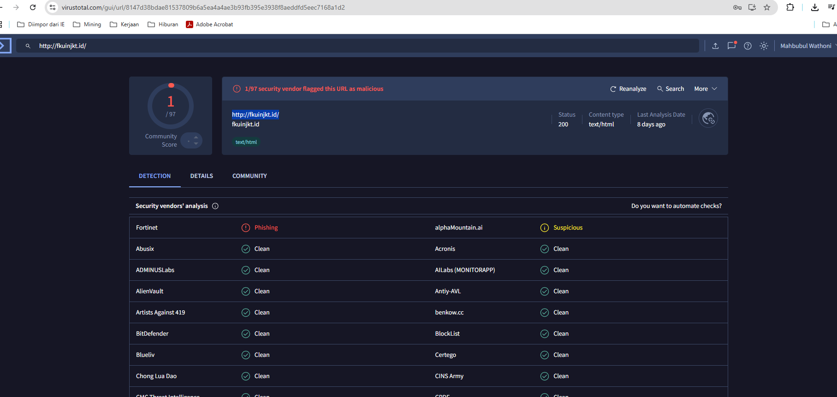Open the Kerjaan bookmarks folder
The height and width of the screenshot is (397, 837).
click(125, 24)
